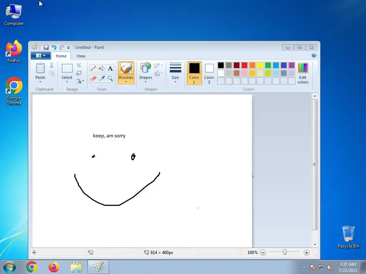The width and height of the screenshot is (366, 274).
Task: Click the Paste clipboard icon
Action: tap(40, 68)
